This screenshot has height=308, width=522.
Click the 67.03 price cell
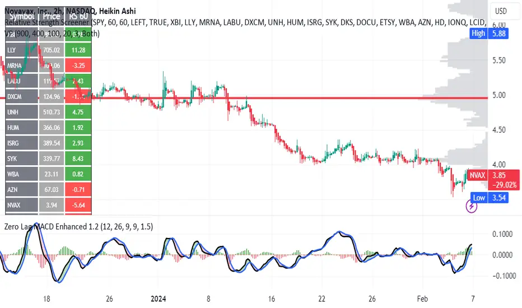52,189
